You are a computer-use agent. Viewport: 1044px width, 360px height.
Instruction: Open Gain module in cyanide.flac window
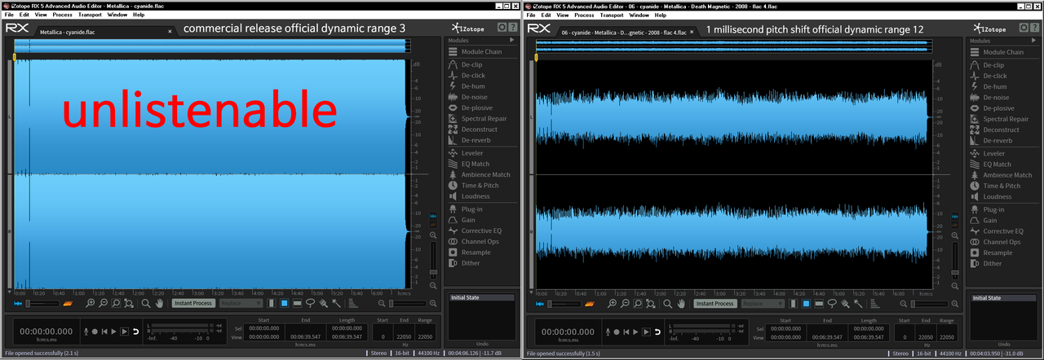tap(463, 220)
